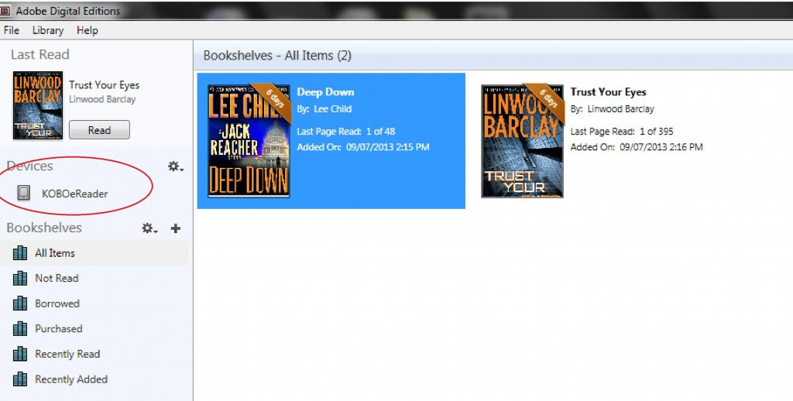The height and width of the screenshot is (401, 793).
Task: Select the Recently Read bookshelf label
Action: (x=67, y=354)
